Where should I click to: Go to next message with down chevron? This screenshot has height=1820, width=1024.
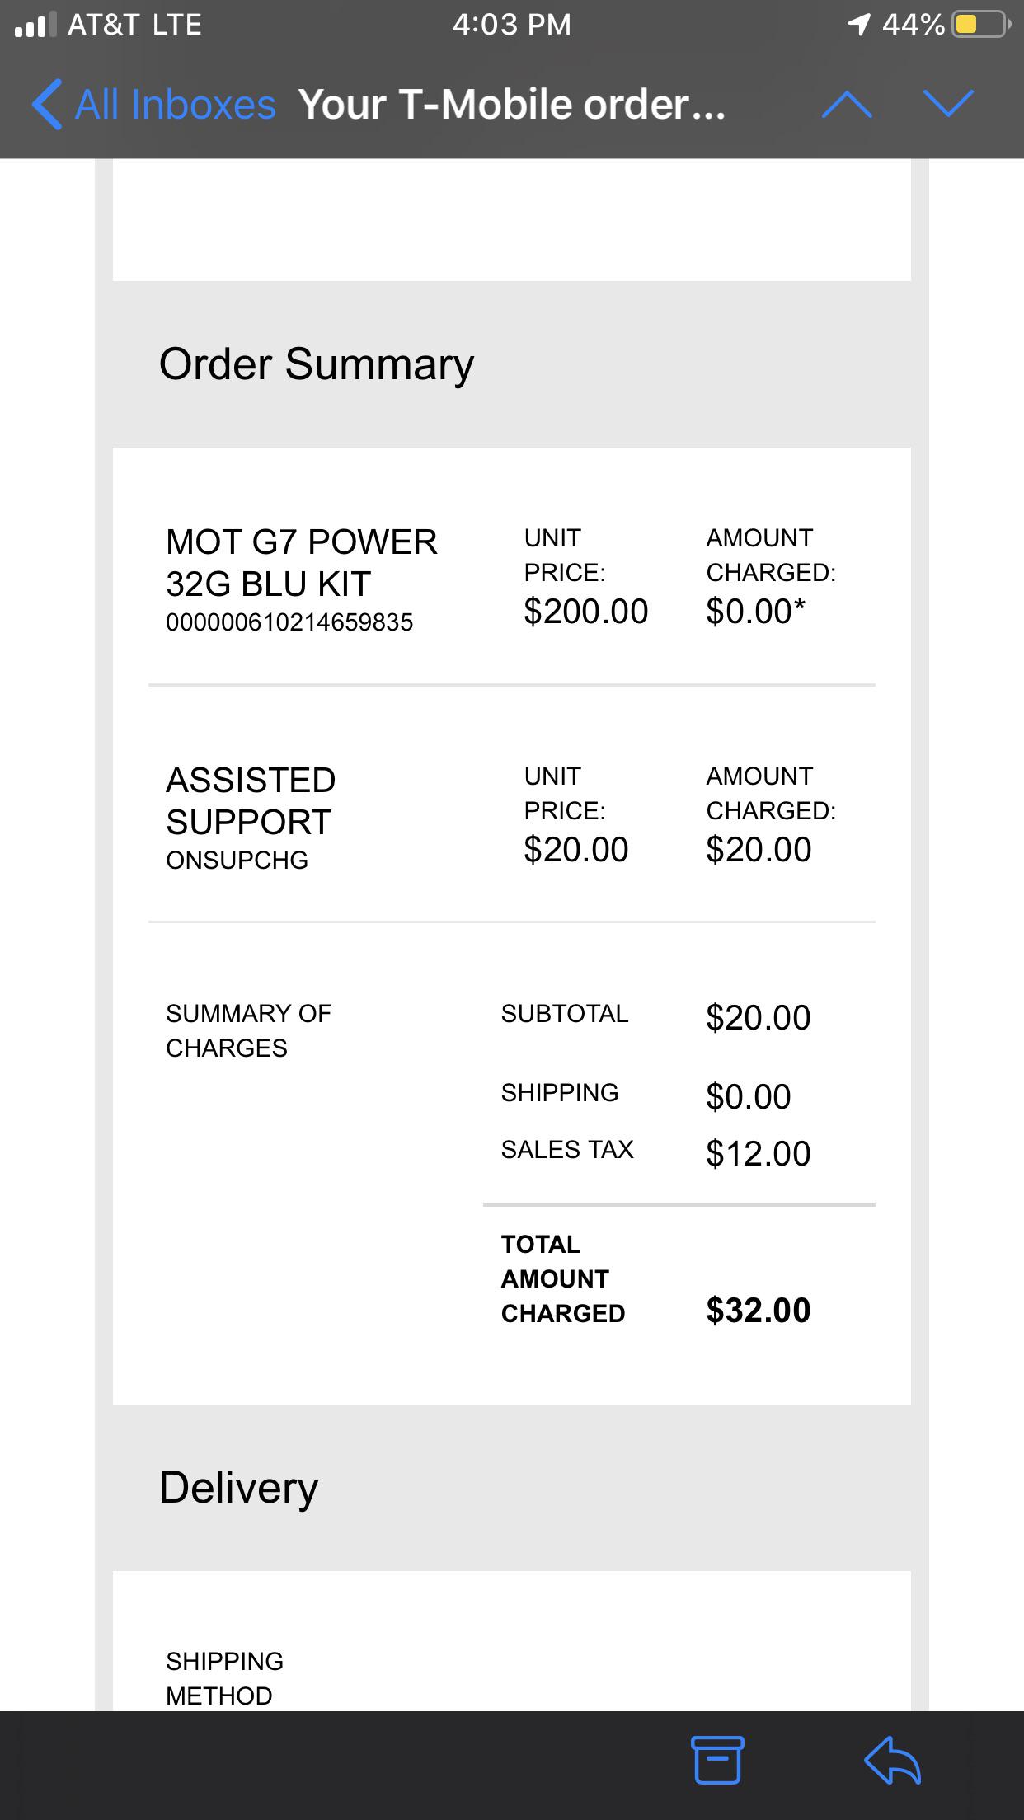[x=946, y=104]
